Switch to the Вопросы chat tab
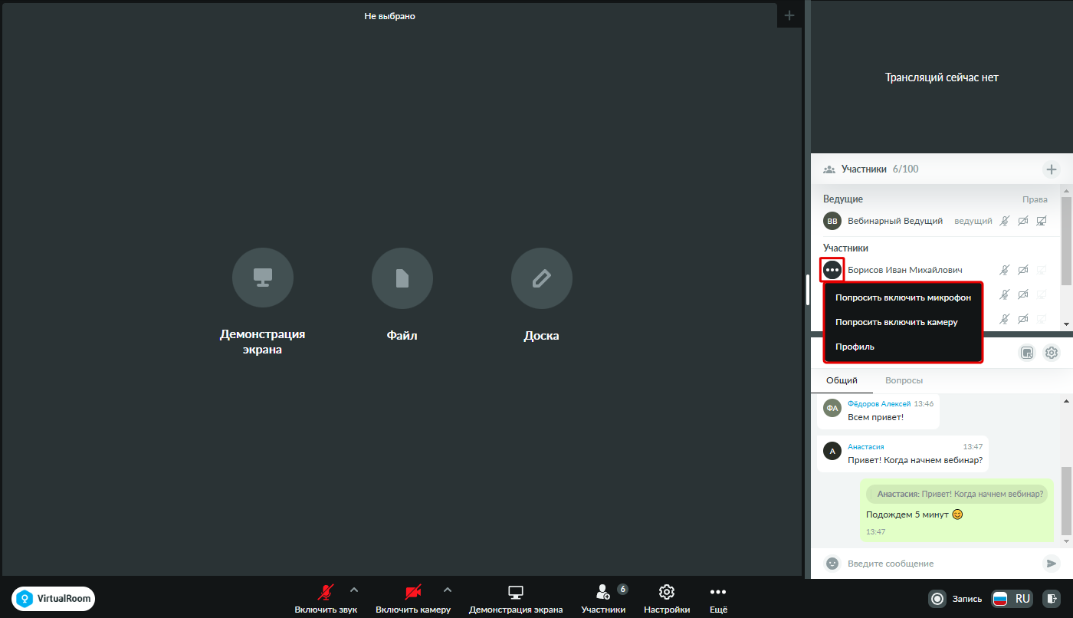This screenshot has height=618, width=1073. pos(904,380)
